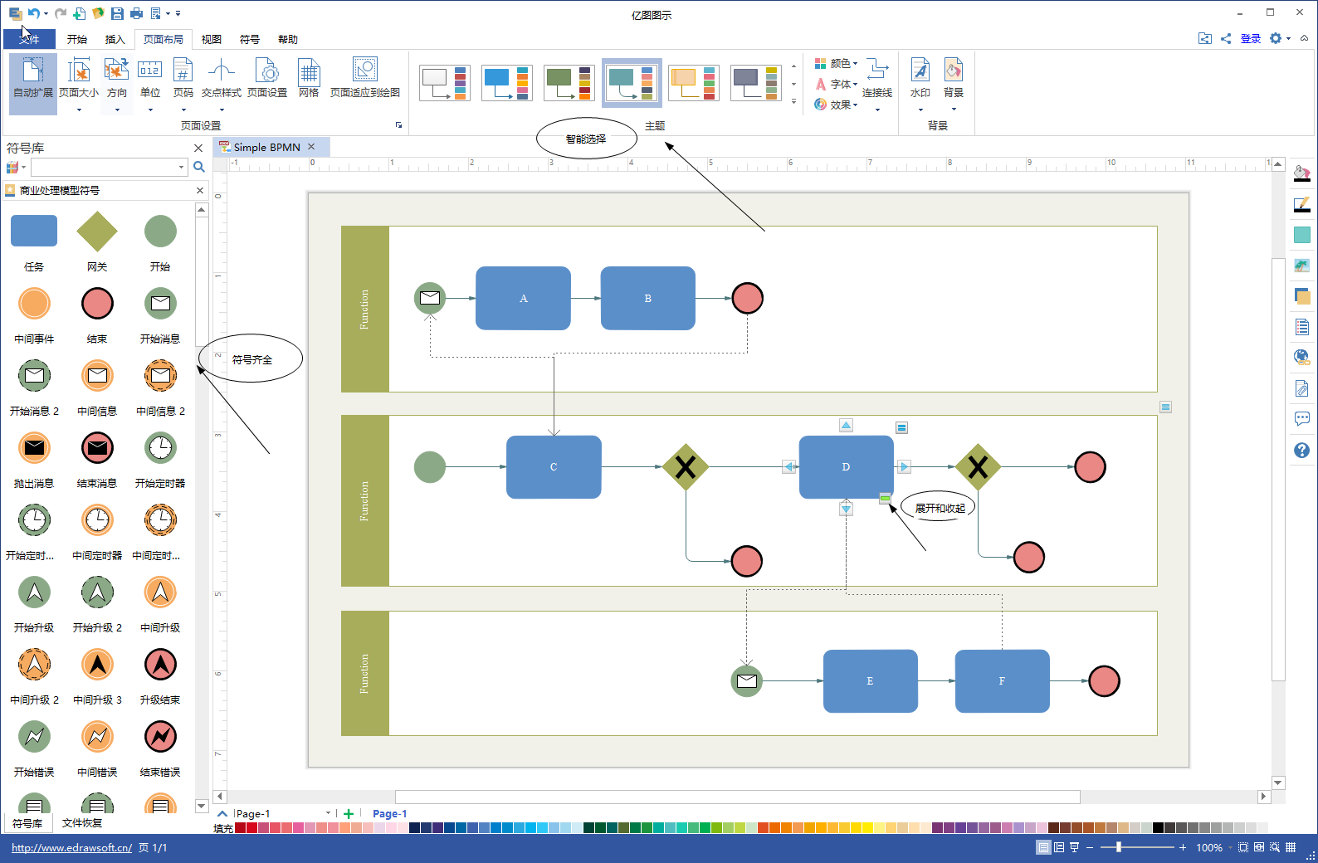Open the File (文件) menu
Screen dimensions: 1318x863
29,39
